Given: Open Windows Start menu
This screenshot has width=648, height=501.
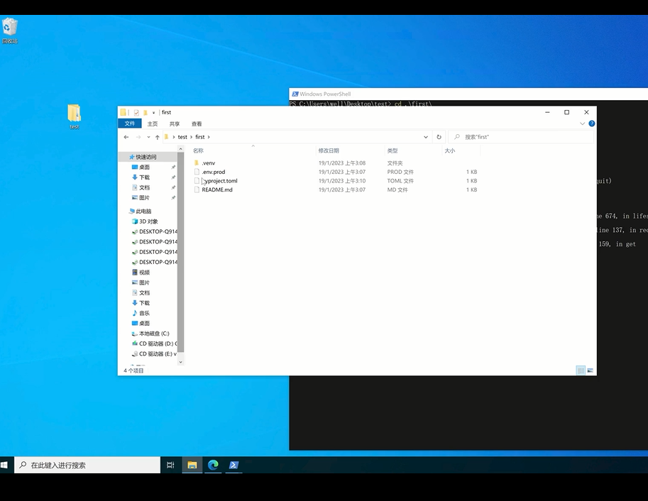Looking at the screenshot, I should (x=4, y=465).
